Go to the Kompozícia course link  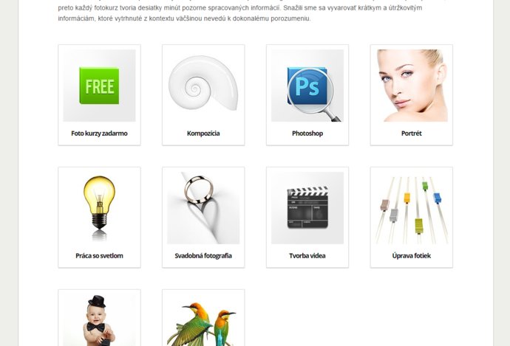click(x=203, y=134)
